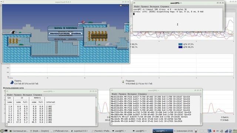Open Вкладки menu in the stress terminal

coord(154,7)
